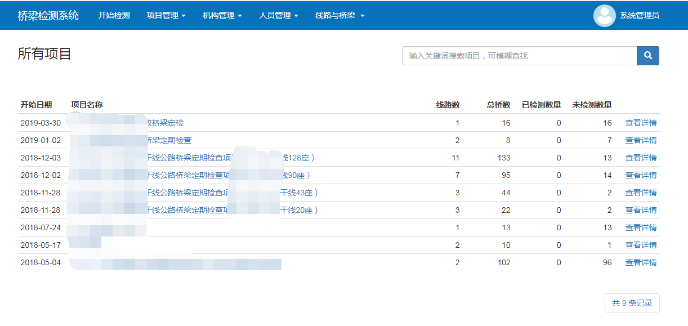Click the 系统管理员 username label
688x326 pixels.
[640, 16]
